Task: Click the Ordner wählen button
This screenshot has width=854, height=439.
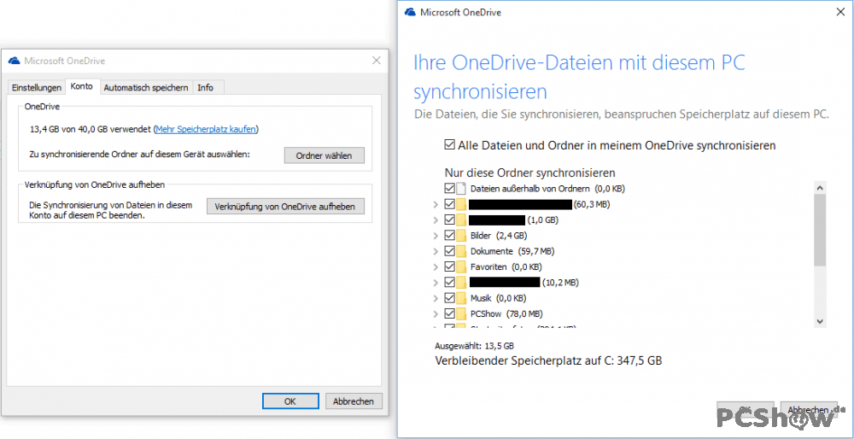Action: [x=324, y=155]
